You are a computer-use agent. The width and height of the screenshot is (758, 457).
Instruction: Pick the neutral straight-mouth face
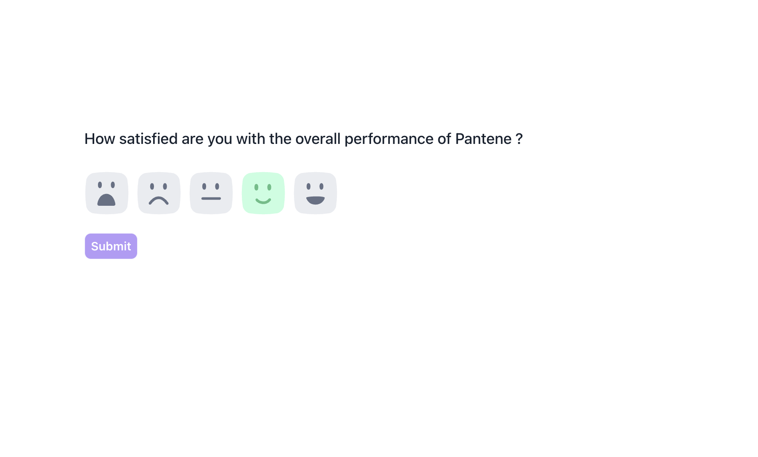(x=211, y=193)
